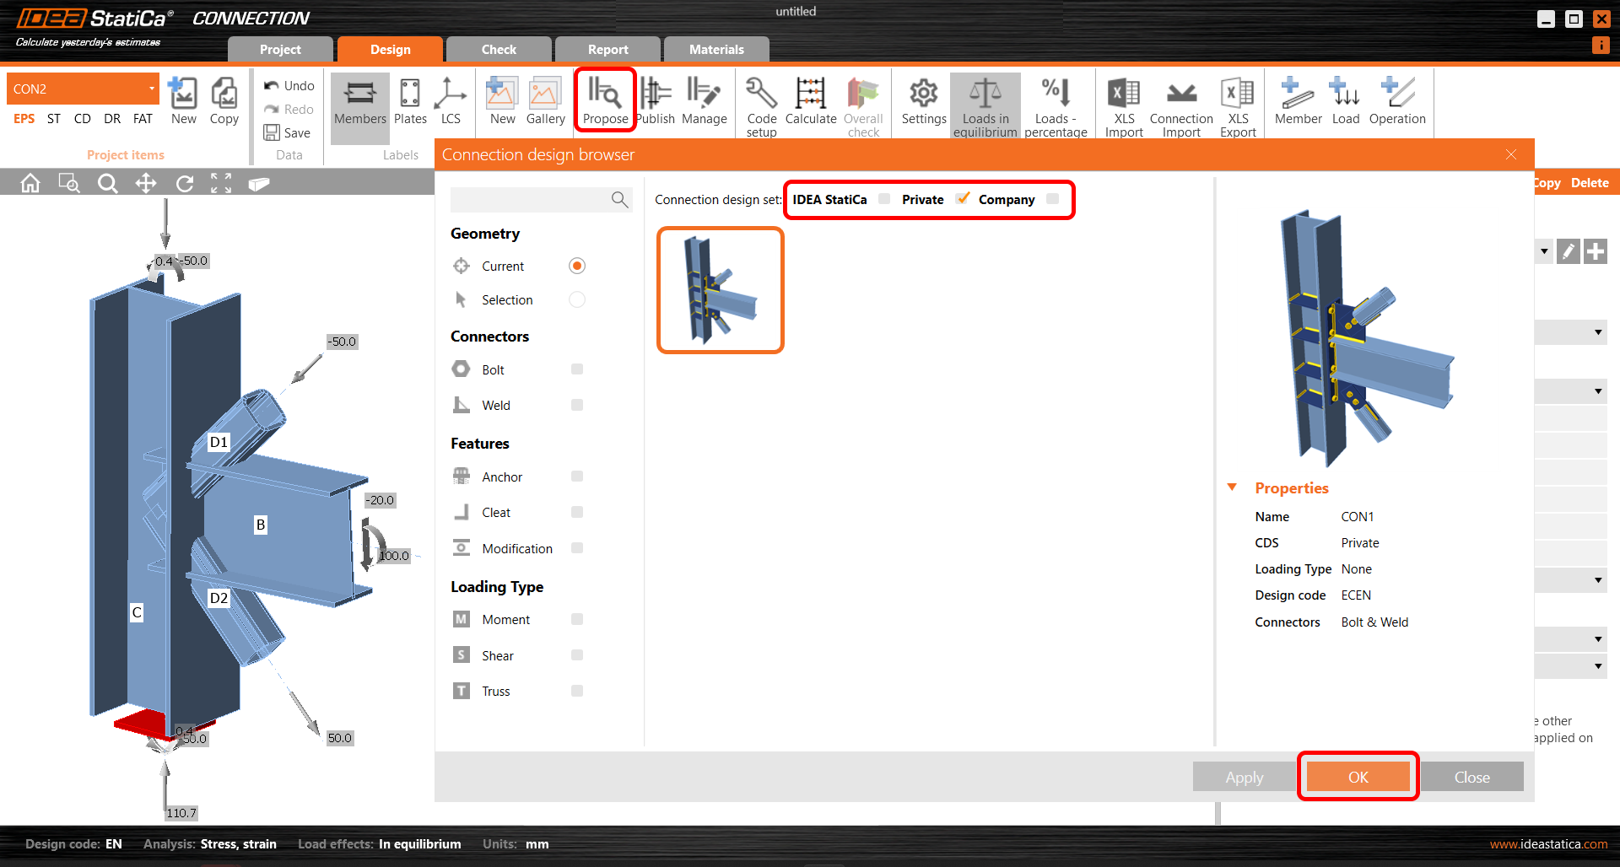This screenshot has height=867, width=1620.
Task: Click the Publish icon
Action: pyautogui.click(x=656, y=100)
